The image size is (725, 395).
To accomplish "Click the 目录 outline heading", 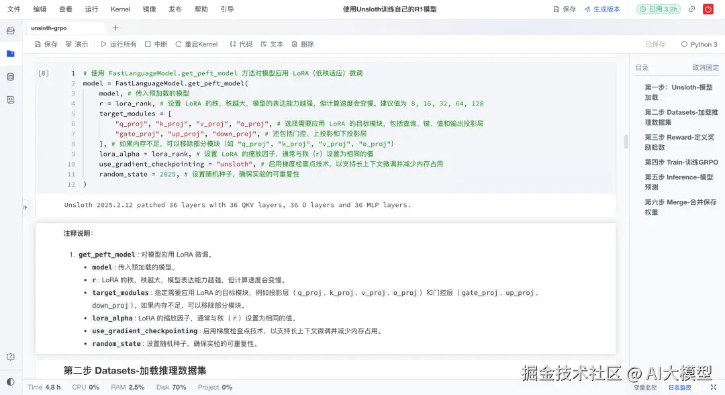I will 642,68.
